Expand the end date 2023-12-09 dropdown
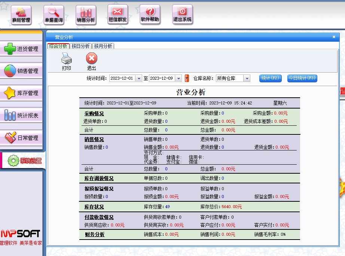The height and width of the screenshot is (256, 345). coord(178,78)
